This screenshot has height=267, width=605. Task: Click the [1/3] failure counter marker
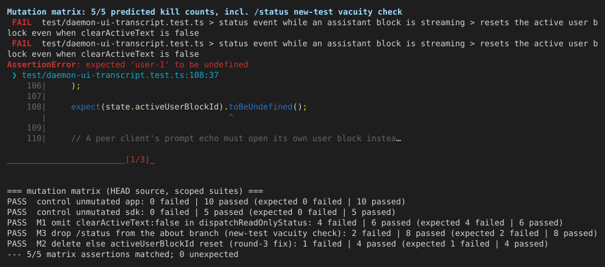137,159
